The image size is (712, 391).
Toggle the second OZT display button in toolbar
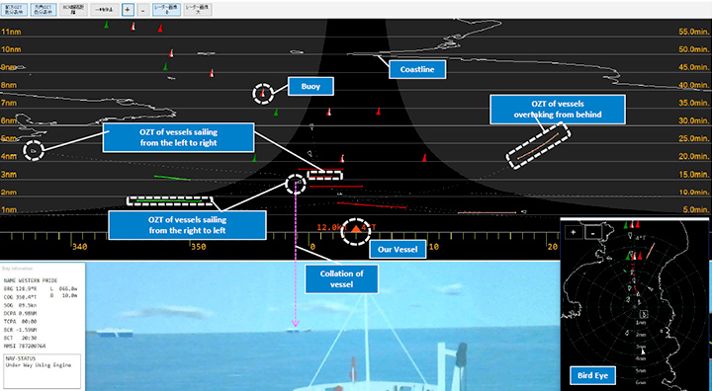[44, 10]
